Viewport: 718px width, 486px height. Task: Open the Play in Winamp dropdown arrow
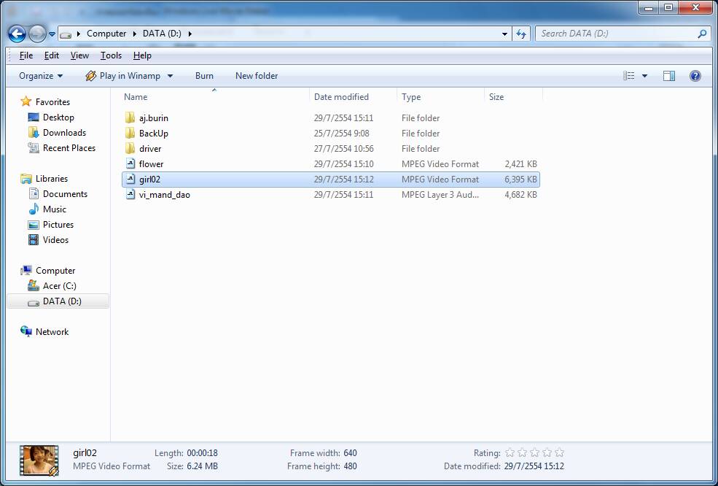pyautogui.click(x=170, y=76)
